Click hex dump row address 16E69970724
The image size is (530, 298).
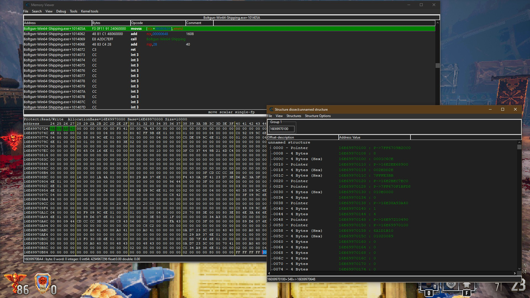pyautogui.click(x=36, y=129)
